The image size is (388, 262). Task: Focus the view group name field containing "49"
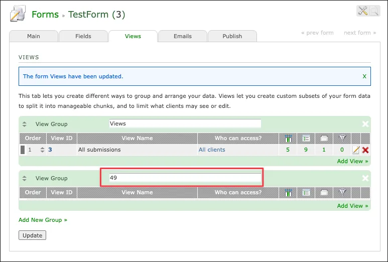pos(185,178)
